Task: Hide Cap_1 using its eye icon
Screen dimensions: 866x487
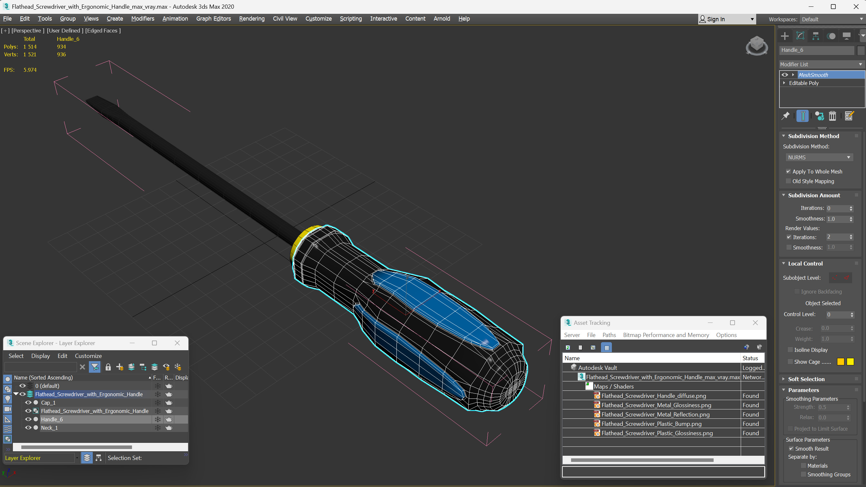Action: (28, 403)
